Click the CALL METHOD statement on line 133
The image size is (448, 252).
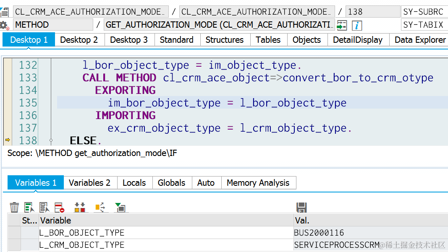[258, 78]
